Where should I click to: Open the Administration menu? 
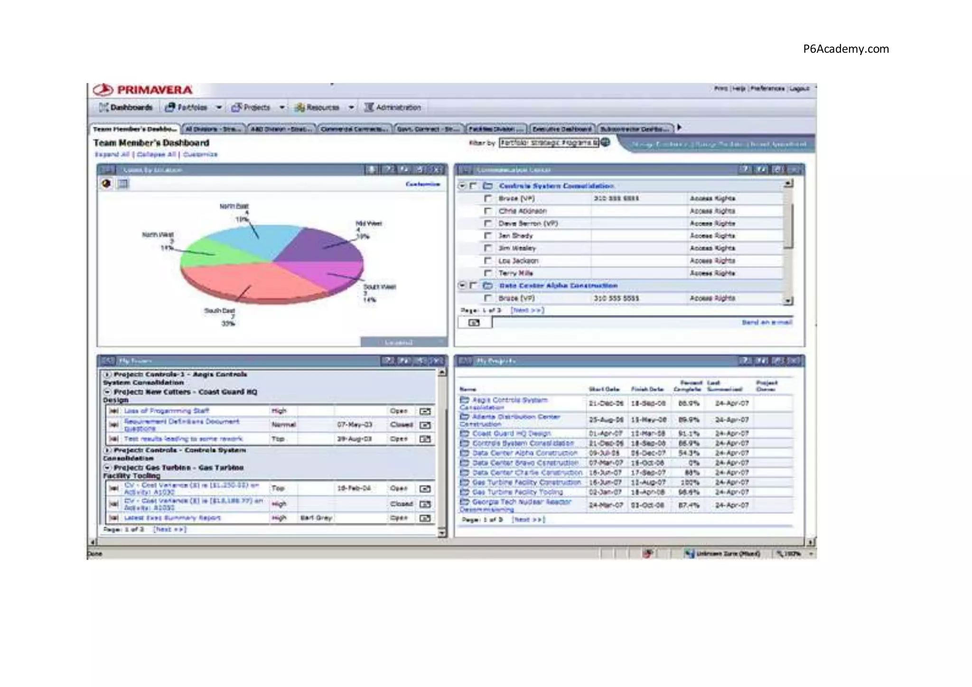393,107
